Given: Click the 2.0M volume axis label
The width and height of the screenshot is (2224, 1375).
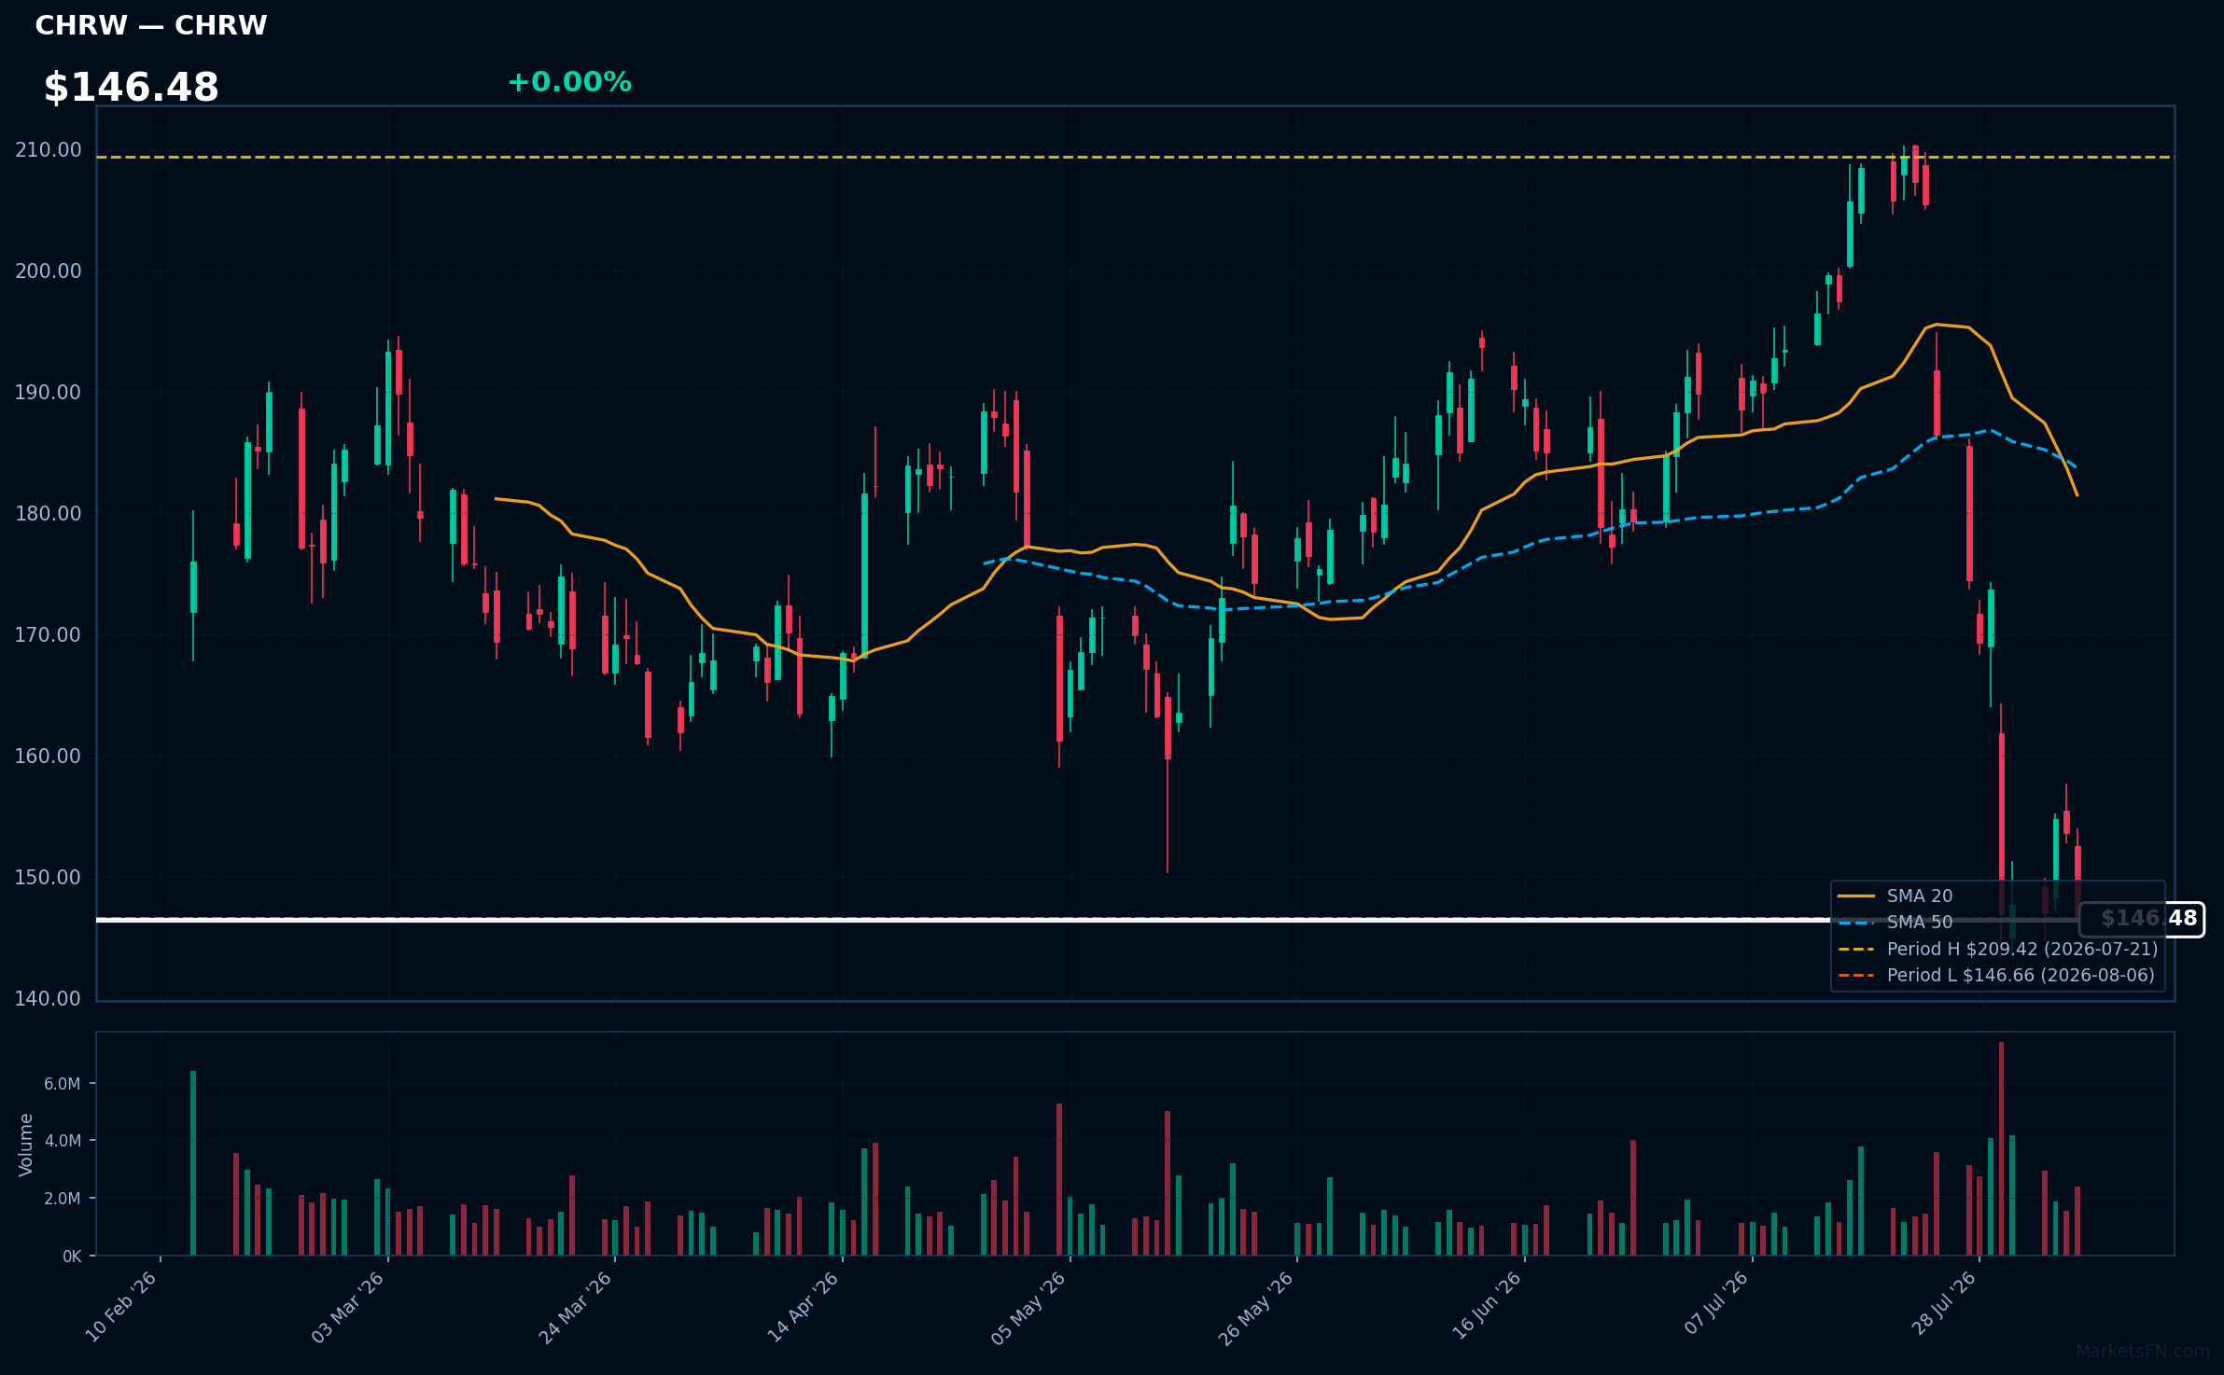Looking at the screenshot, I should 63,1199.
